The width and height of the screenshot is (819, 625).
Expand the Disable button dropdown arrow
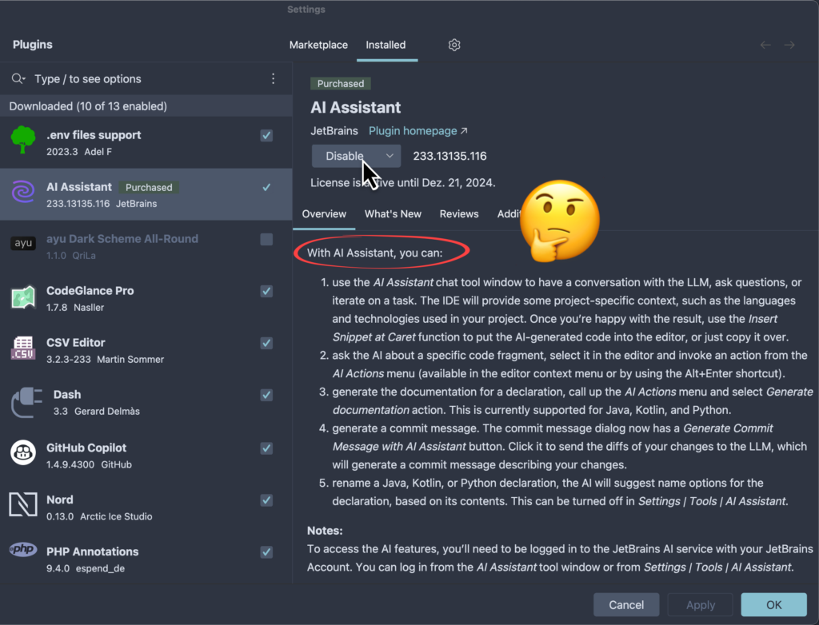tap(390, 156)
